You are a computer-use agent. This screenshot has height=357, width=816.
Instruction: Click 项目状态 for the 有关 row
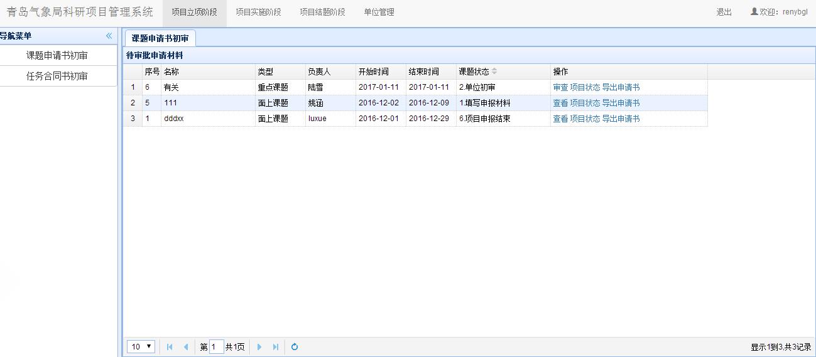click(585, 87)
